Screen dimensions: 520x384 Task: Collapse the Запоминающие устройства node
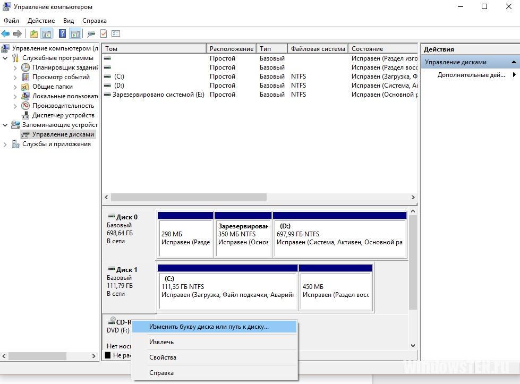point(5,125)
